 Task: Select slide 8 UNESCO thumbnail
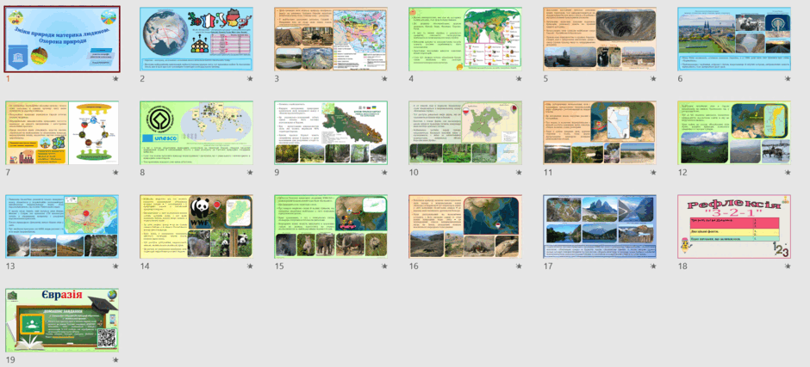(x=196, y=133)
